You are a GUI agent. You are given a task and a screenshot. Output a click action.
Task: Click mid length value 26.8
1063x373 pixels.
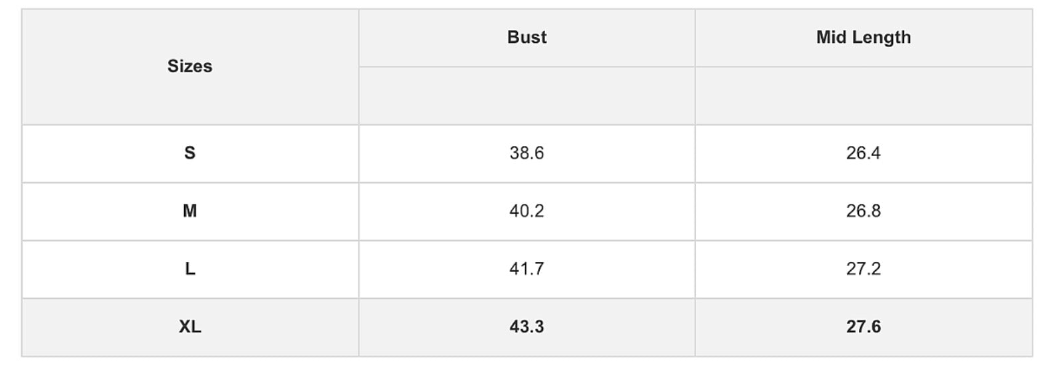(864, 211)
